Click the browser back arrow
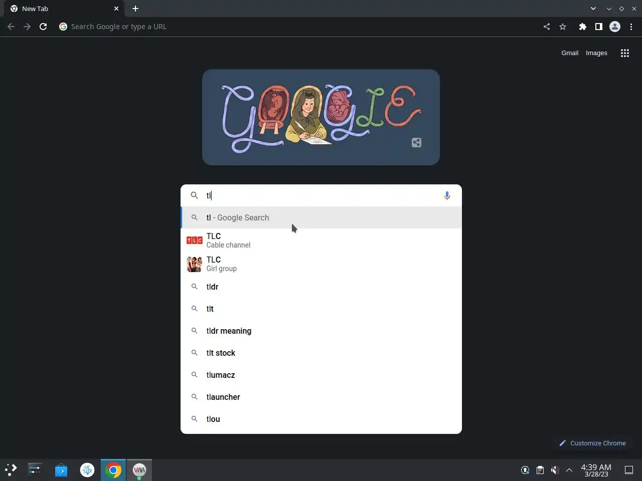 click(11, 27)
